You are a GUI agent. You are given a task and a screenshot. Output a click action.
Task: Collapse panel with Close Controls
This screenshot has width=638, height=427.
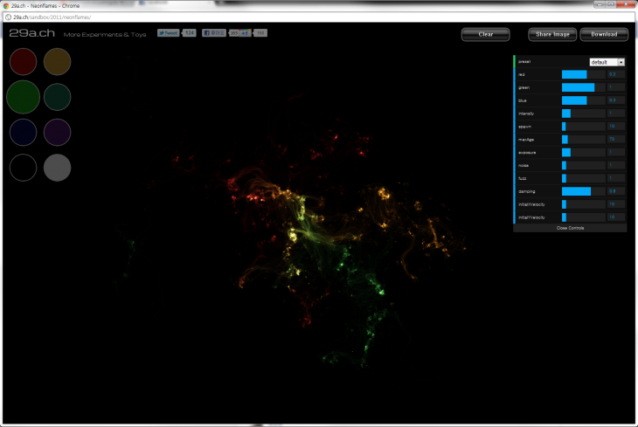tap(570, 228)
